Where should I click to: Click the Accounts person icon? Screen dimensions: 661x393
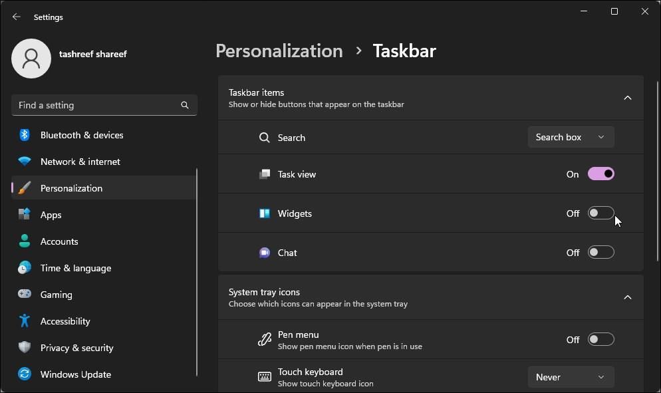25,241
